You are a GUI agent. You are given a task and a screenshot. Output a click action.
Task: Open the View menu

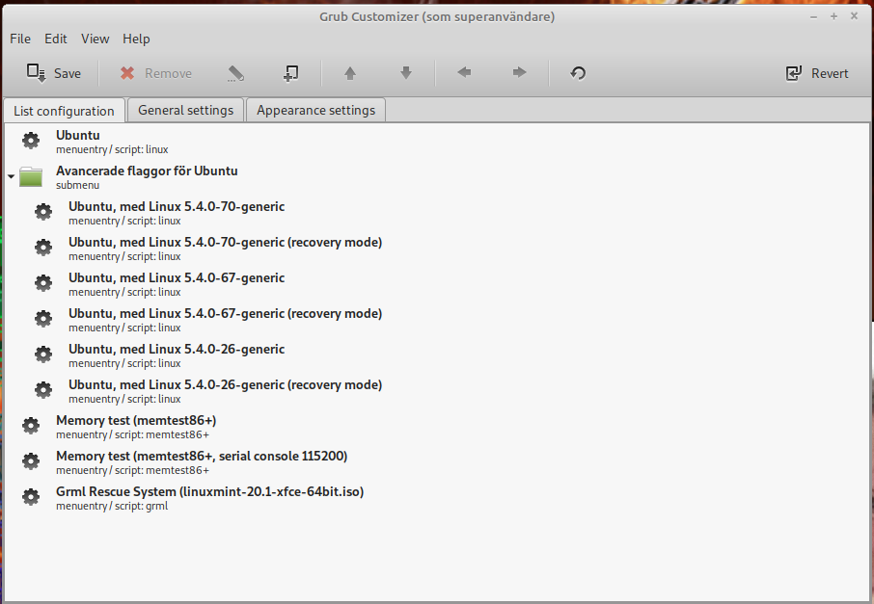[x=95, y=39]
